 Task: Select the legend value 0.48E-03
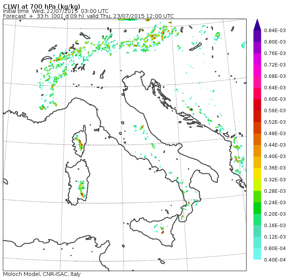[x=275, y=134]
